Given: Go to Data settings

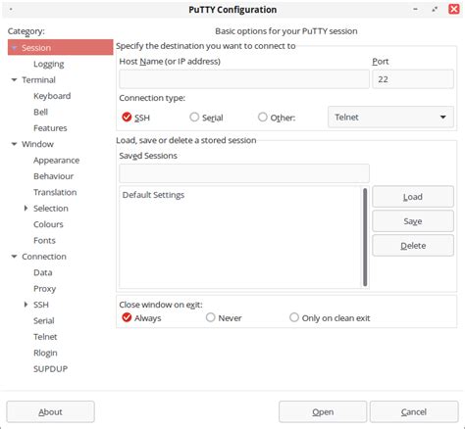Looking at the screenshot, I should point(43,272).
